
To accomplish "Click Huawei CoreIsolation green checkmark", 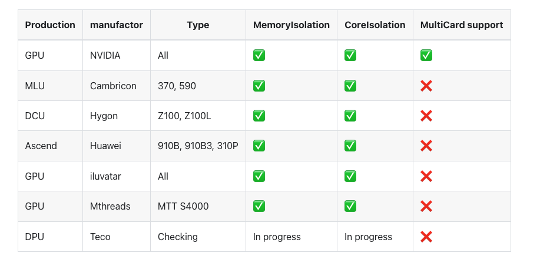I will point(350,146).
